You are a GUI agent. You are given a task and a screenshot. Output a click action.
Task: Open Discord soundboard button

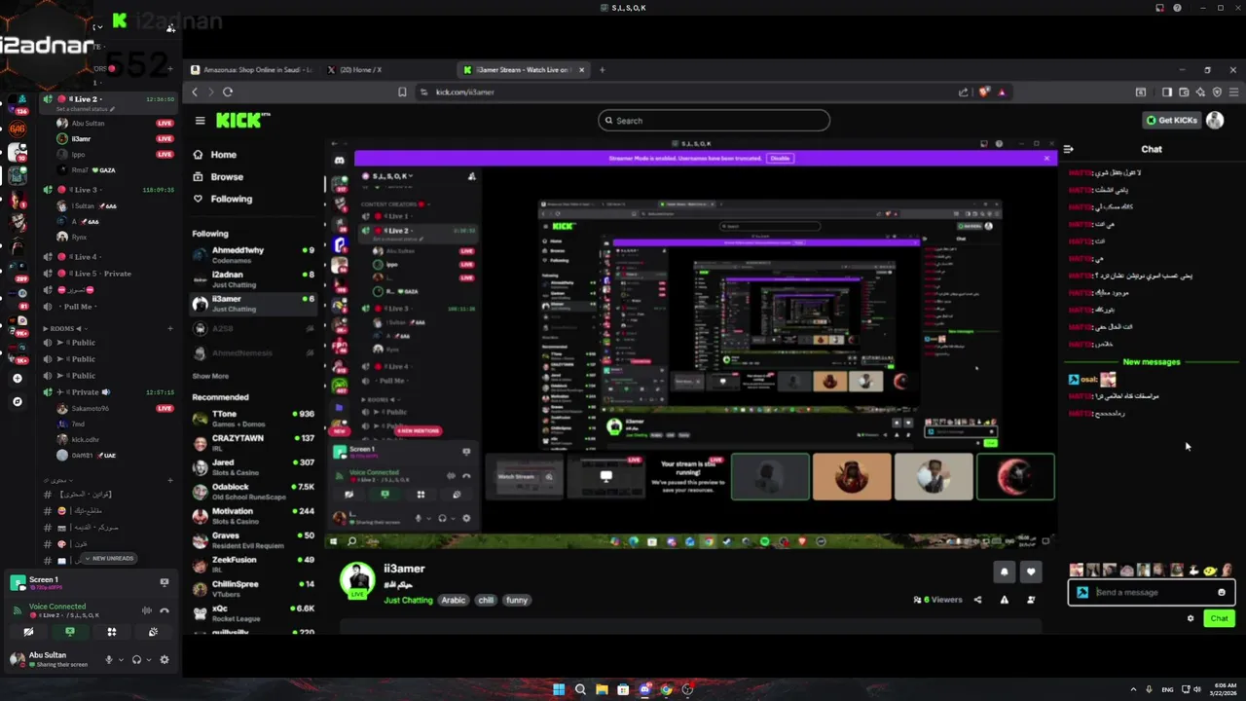pyautogui.click(x=153, y=632)
